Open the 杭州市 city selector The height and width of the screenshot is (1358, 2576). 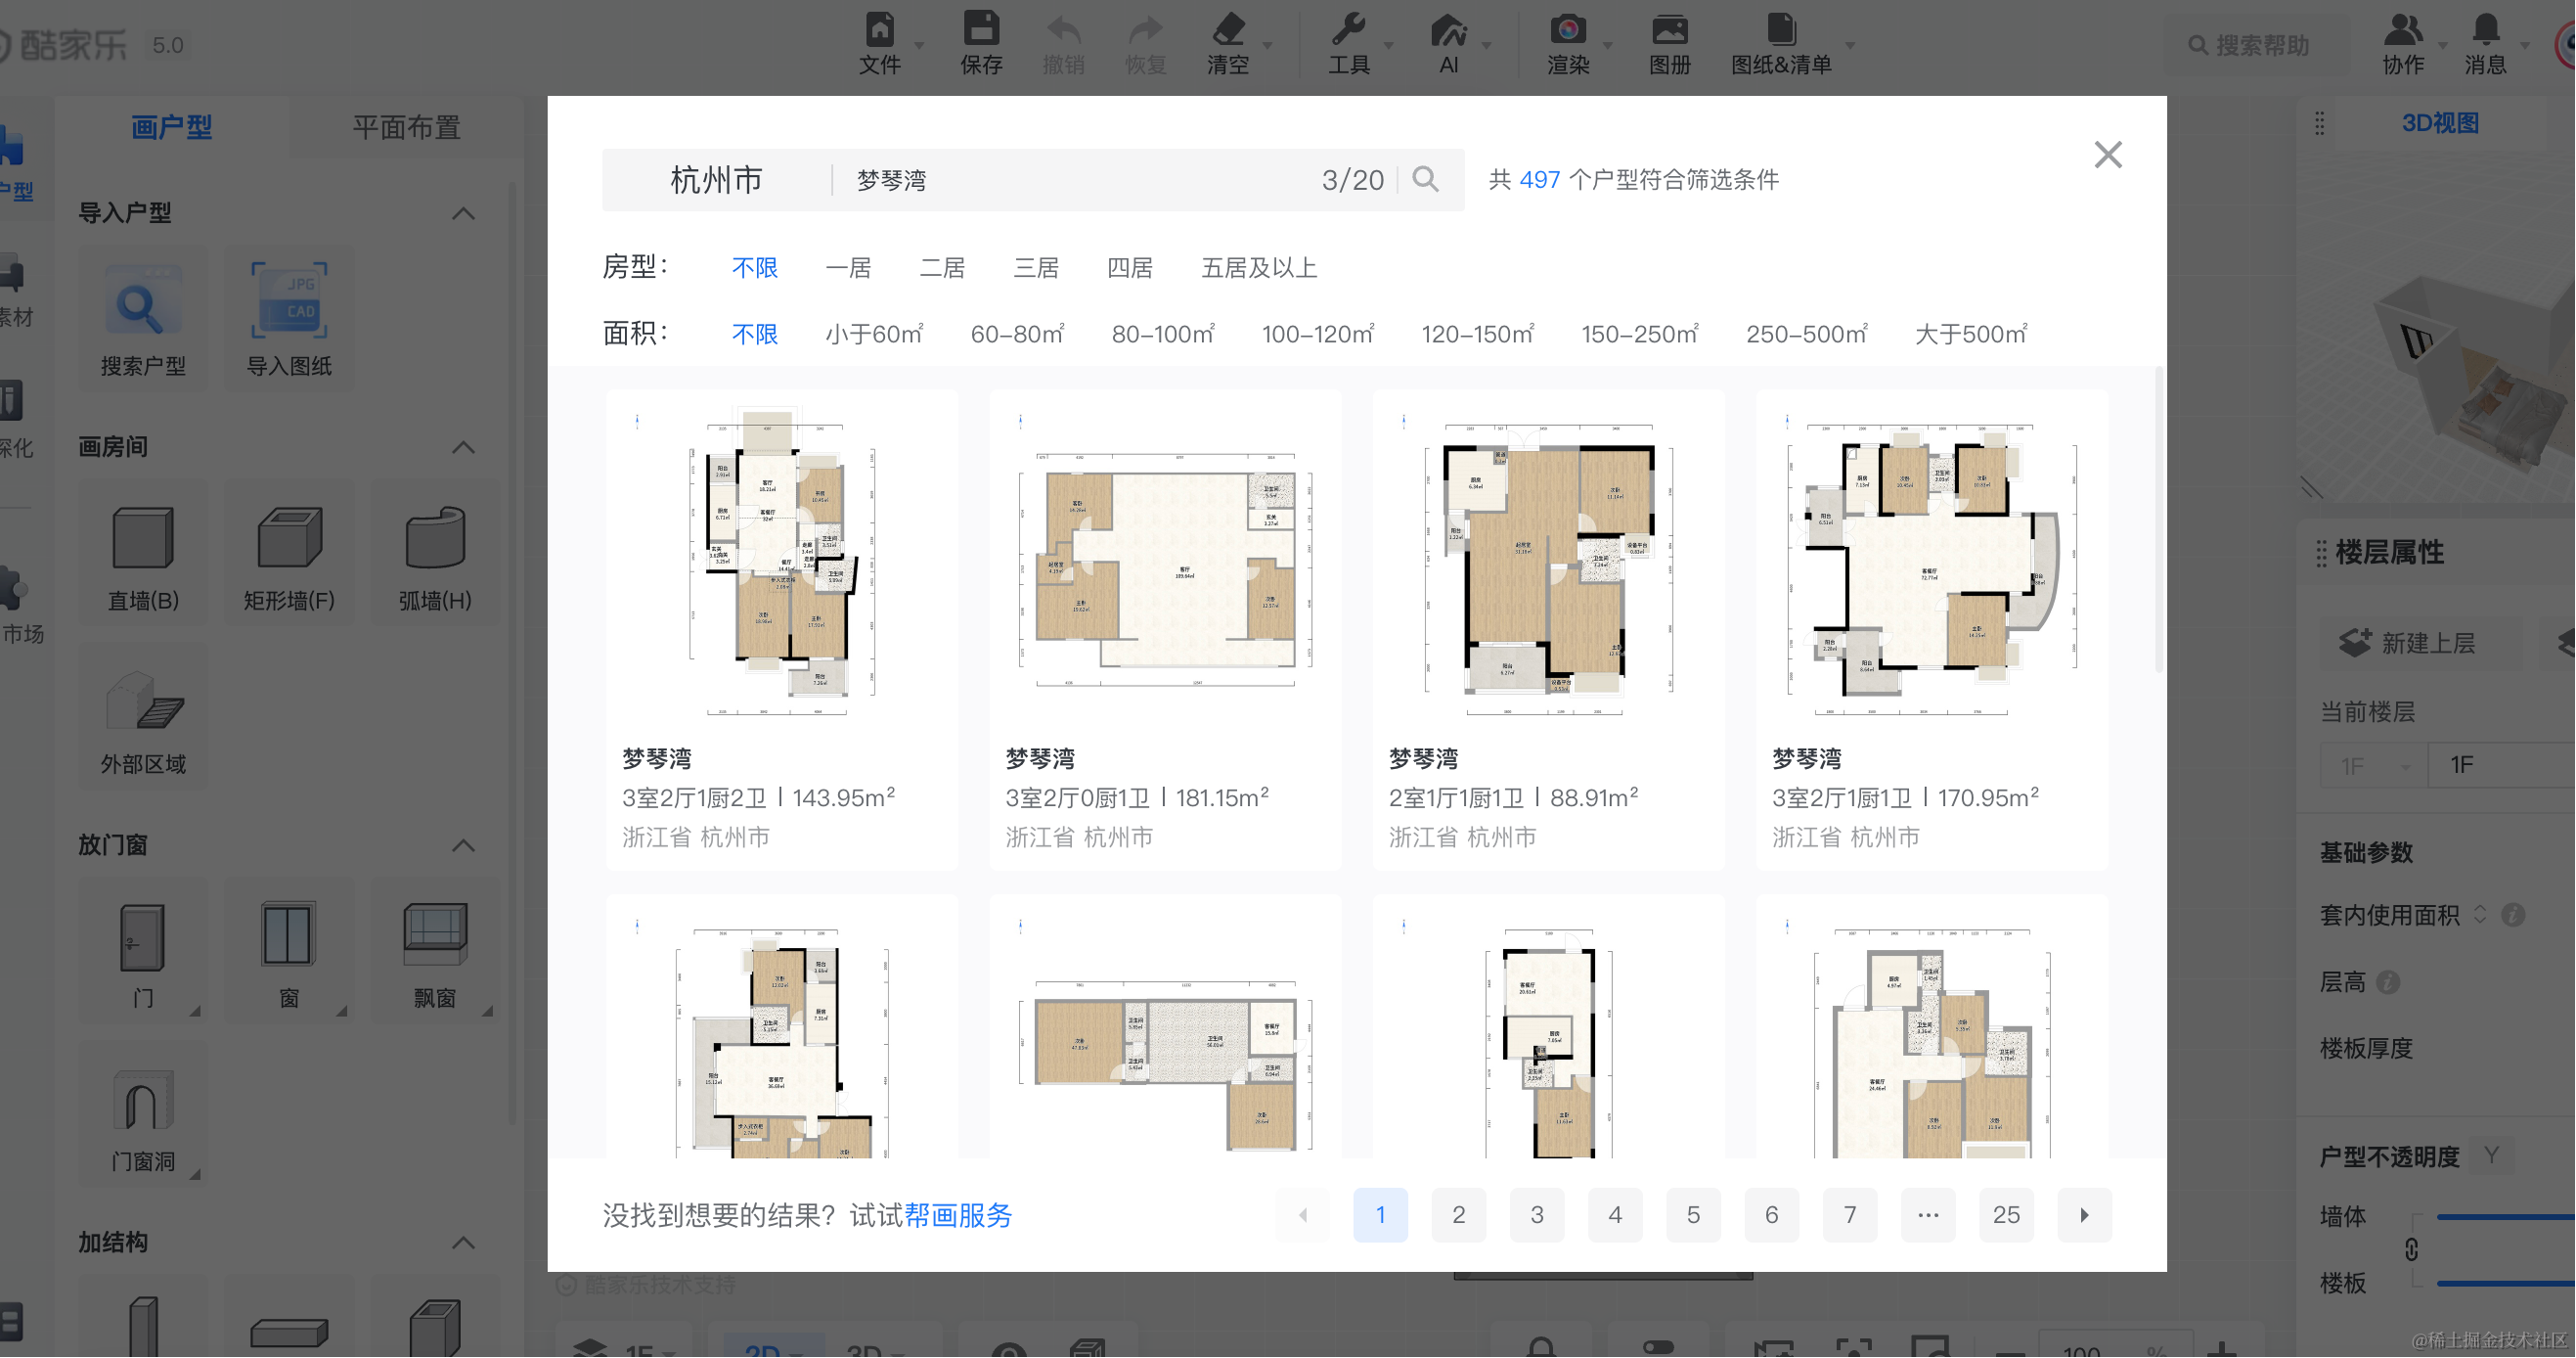[716, 179]
